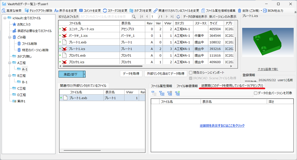
Task: Switch to the ファイル単価情報 tab
Action: [187, 86]
